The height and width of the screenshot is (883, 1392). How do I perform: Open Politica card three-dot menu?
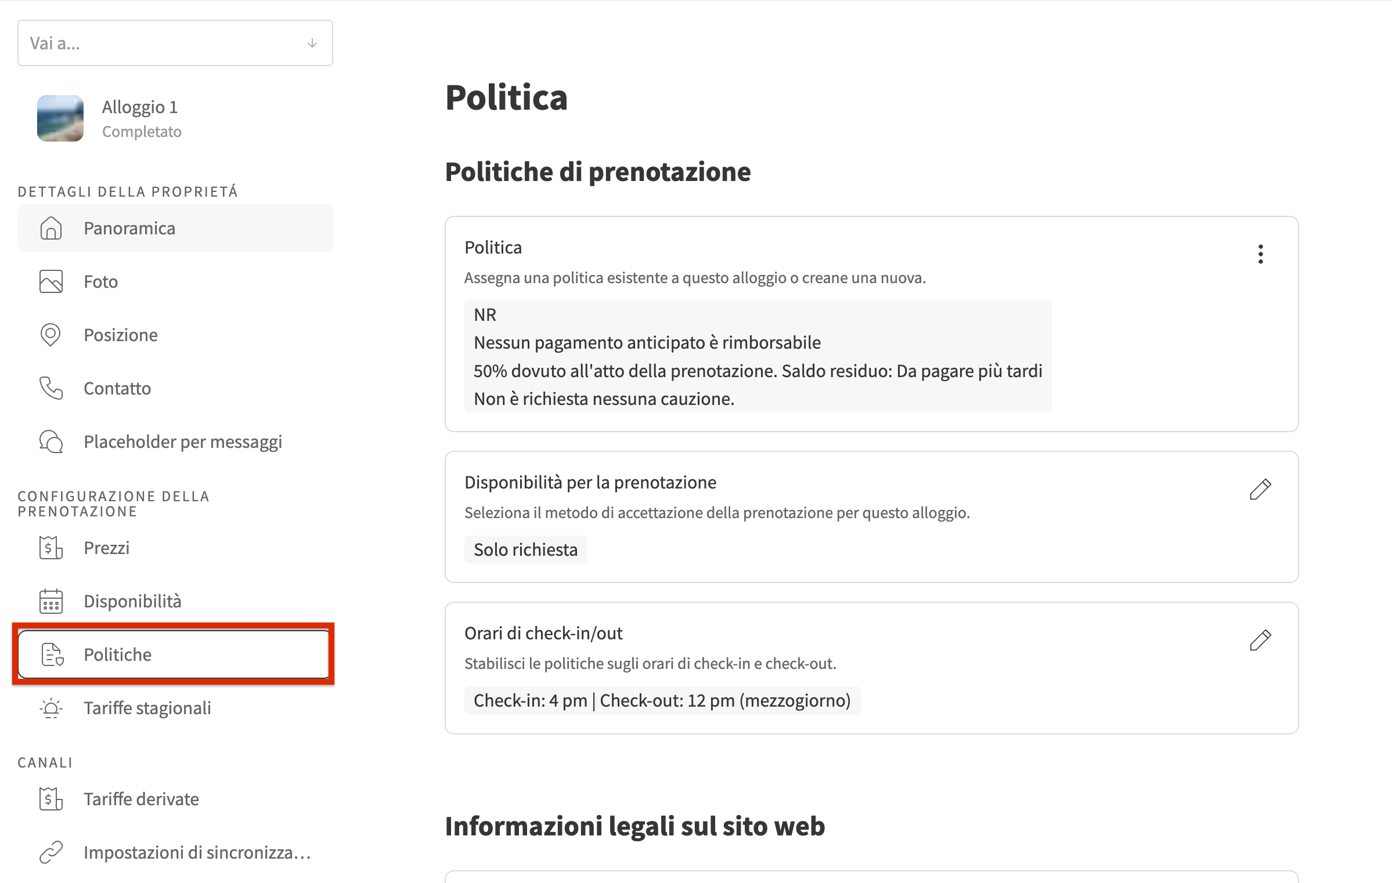point(1260,254)
